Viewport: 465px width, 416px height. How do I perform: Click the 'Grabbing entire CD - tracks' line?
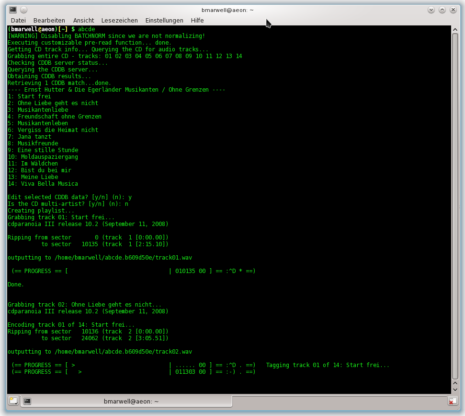point(125,56)
